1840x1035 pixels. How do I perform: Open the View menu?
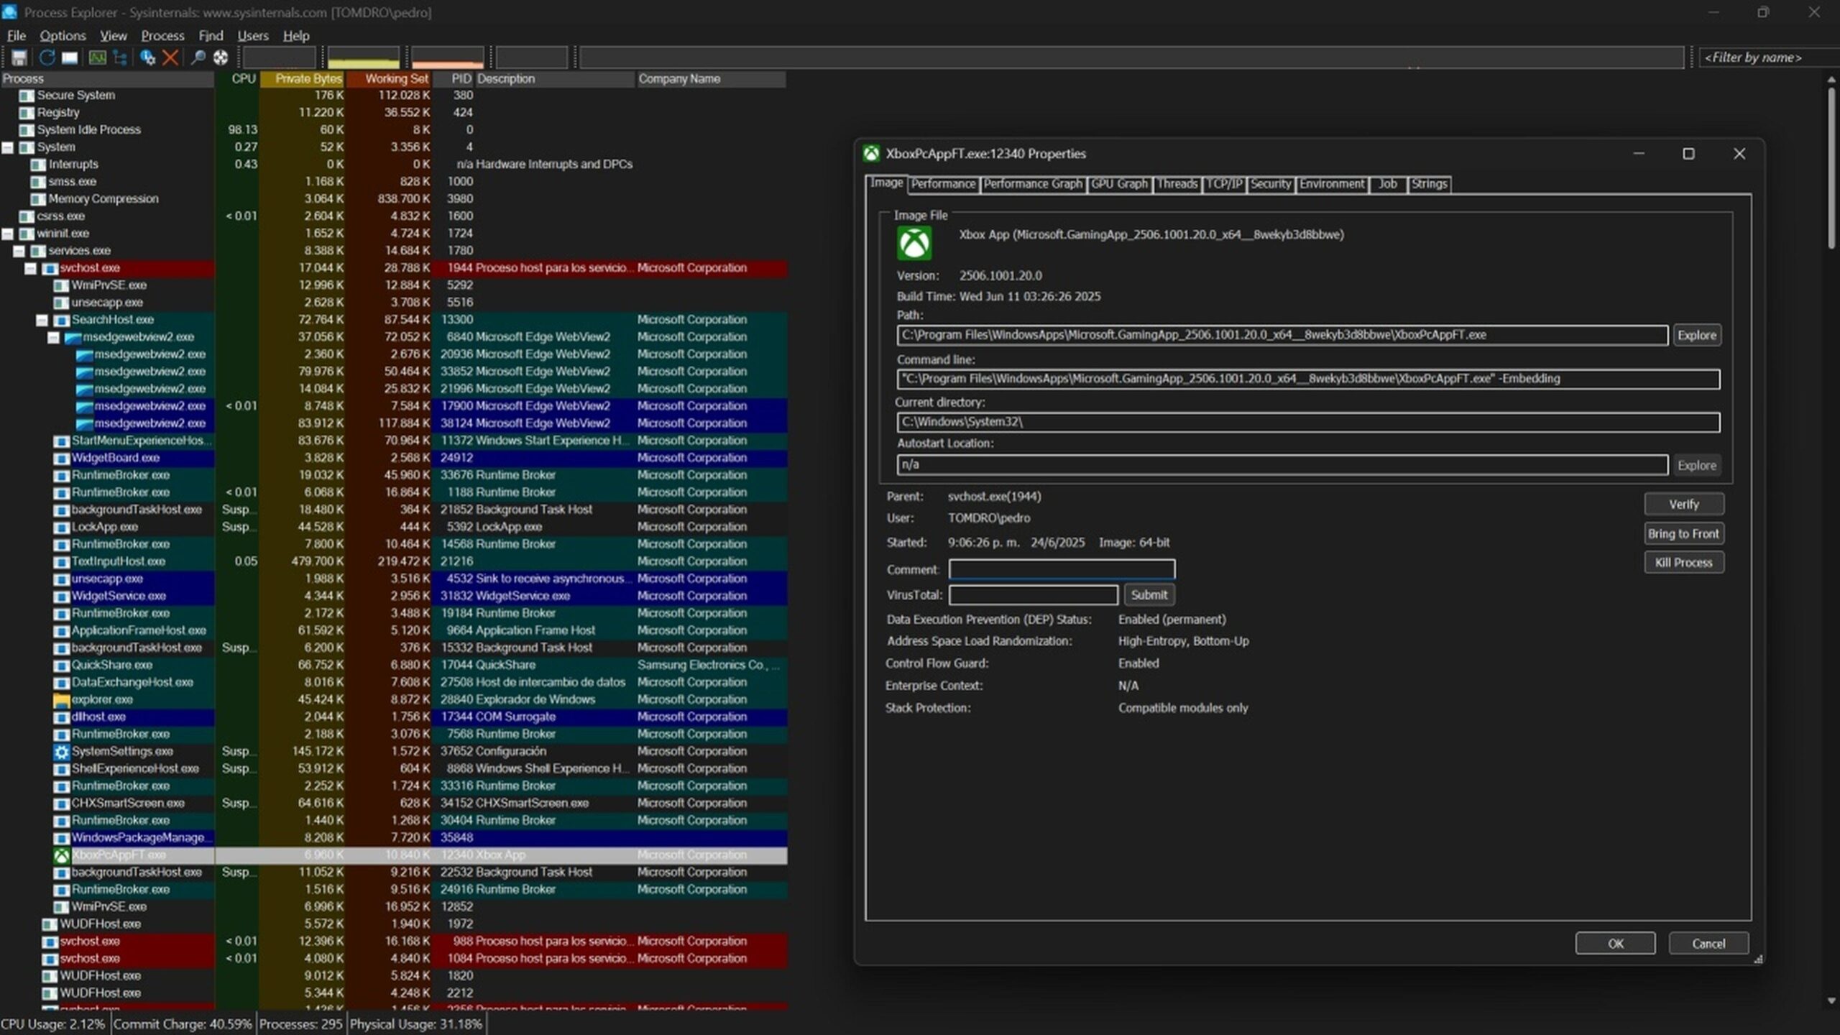[x=113, y=35]
